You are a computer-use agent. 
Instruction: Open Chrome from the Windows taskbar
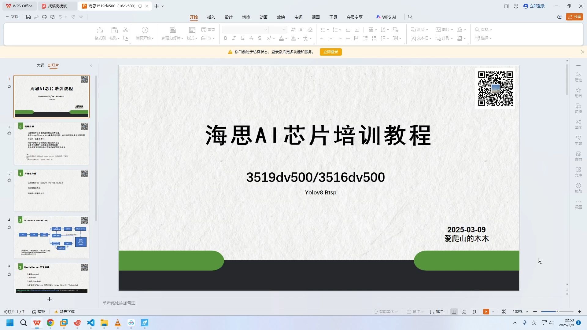50,323
